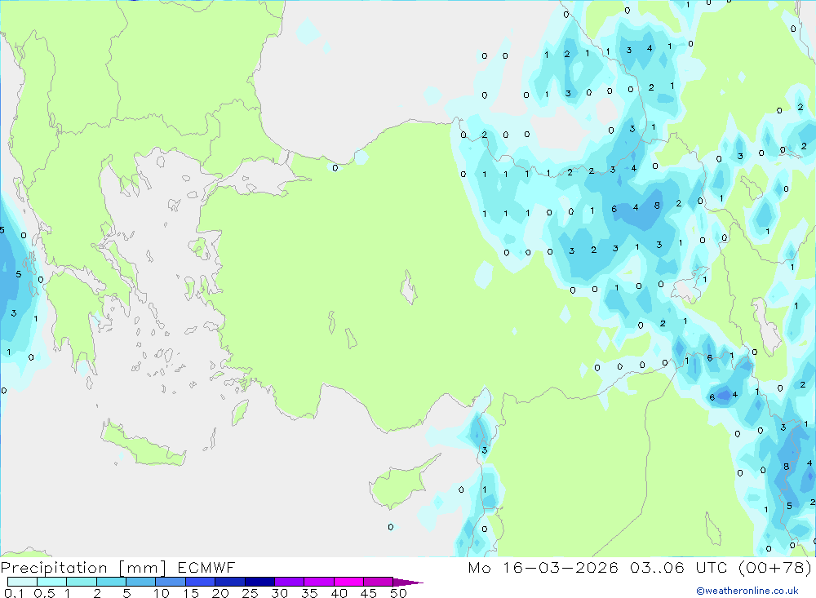The height and width of the screenshot is (598, 816).
Task: Pick the 2–5 mm legend color
Action: pyautogui.click(x=111, y=582)
